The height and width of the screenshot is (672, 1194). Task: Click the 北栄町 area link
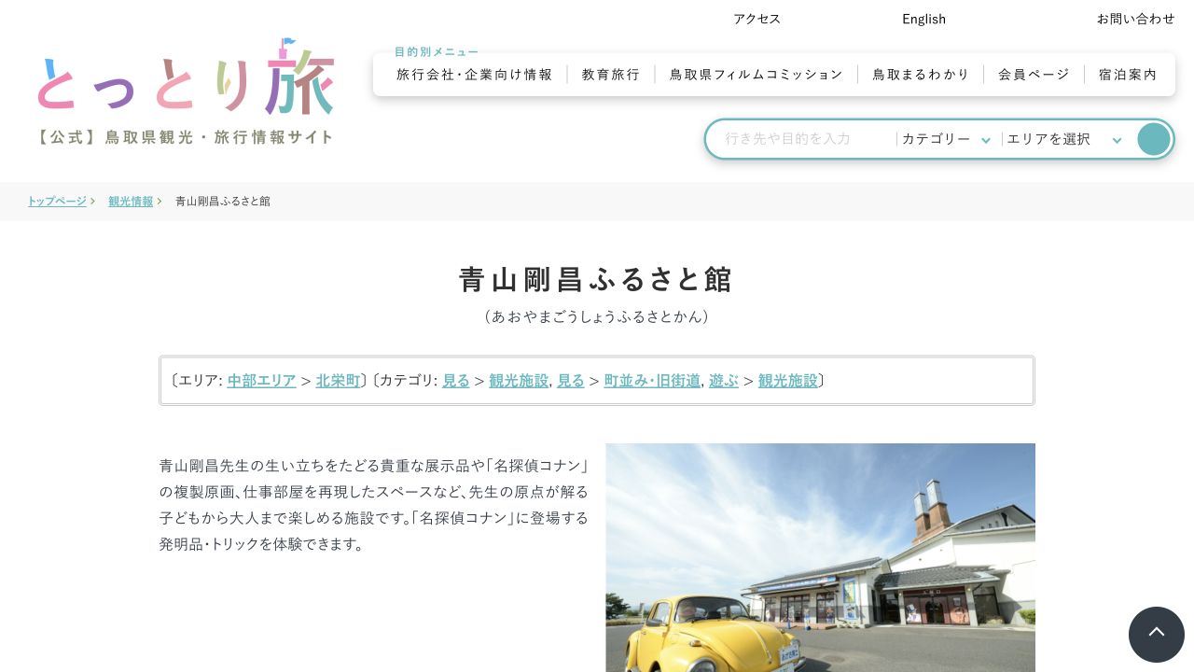click(x=338, y=380)
